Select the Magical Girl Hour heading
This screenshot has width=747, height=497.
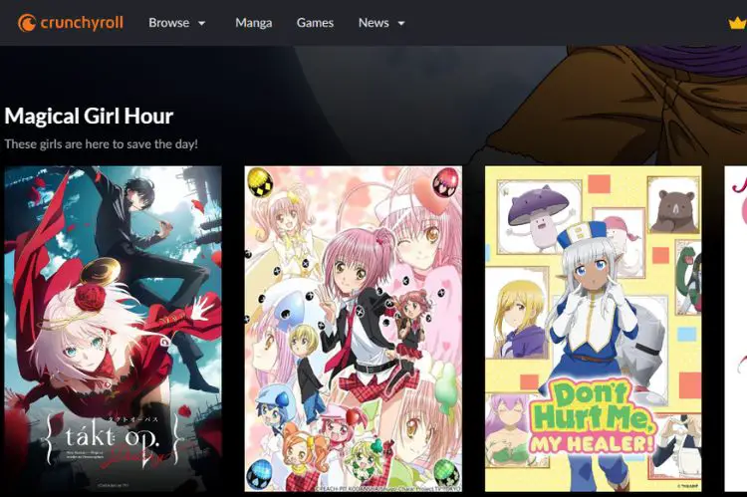click(x=89, y=116)
